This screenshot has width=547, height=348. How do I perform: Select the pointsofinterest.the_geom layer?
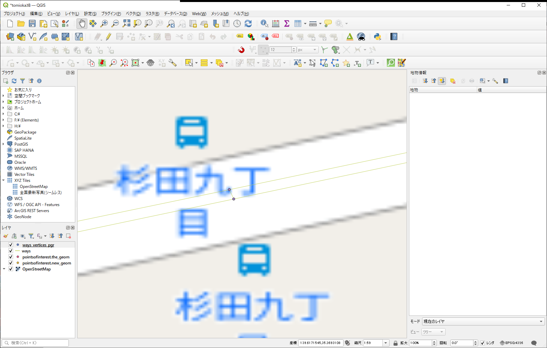[46, 257]
